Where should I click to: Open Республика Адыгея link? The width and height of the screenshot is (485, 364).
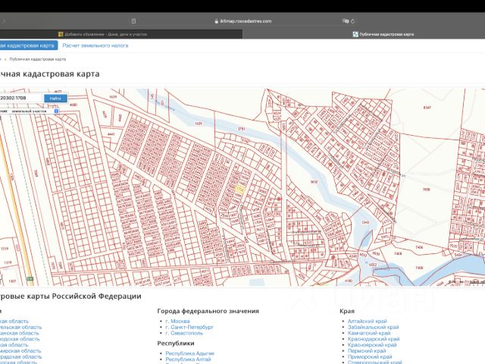tap(189, 353)
